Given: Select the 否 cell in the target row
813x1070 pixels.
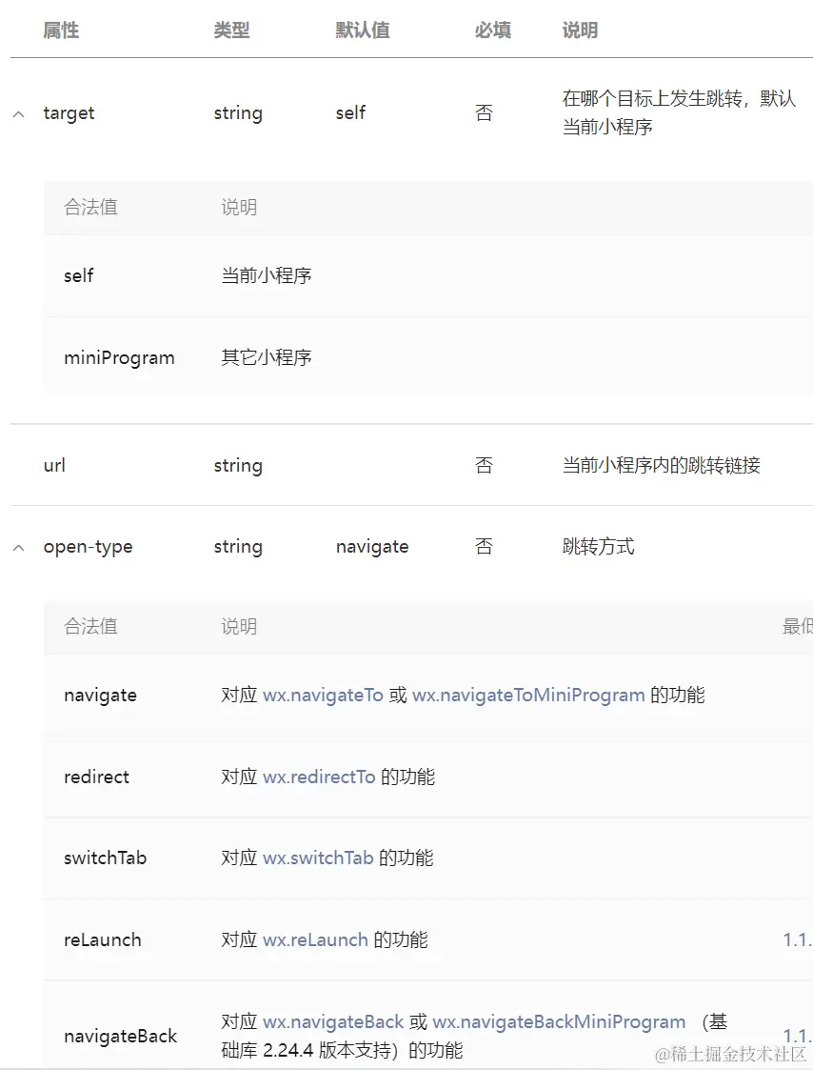Looking at the screenshot, I should coord(484,112).
